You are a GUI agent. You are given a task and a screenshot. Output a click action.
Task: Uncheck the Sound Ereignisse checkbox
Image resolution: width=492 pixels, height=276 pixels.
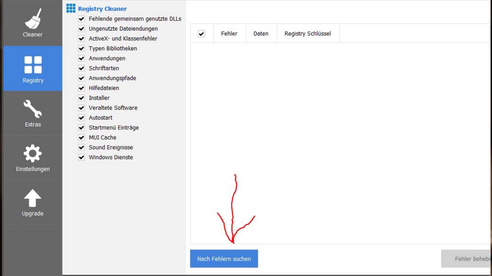tap(81, 147)
